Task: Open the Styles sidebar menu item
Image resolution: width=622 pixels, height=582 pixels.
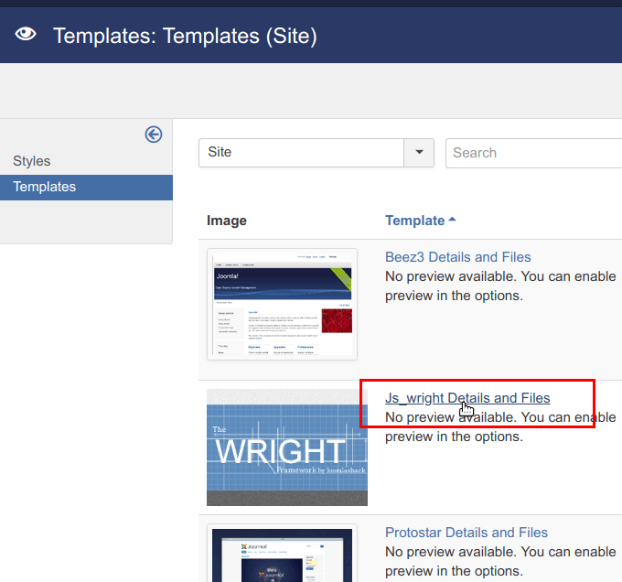Action: tap(32, 161)
